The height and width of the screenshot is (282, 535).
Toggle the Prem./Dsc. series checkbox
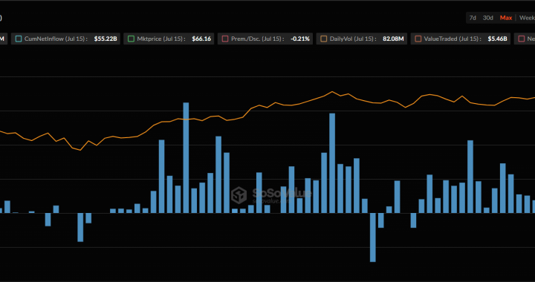click(x=225, y=39)
